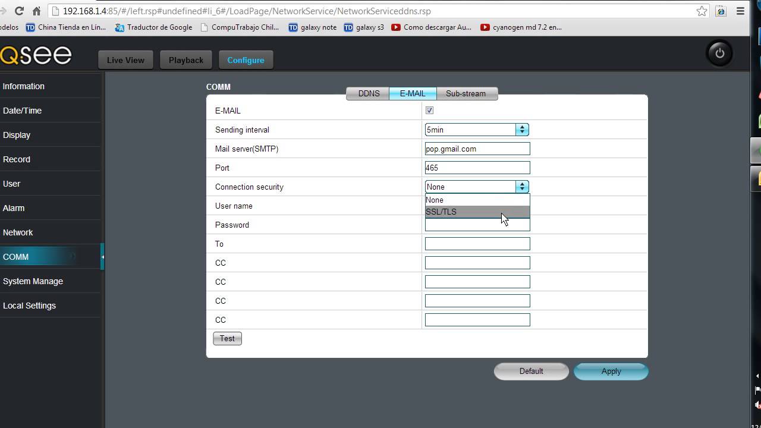This screenshot has width=761, height=428.
Task: Open the Configure section
Action: coord(246,60)
